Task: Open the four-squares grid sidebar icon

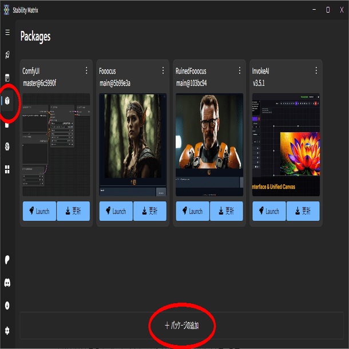Action: click(x=7, y=169)
